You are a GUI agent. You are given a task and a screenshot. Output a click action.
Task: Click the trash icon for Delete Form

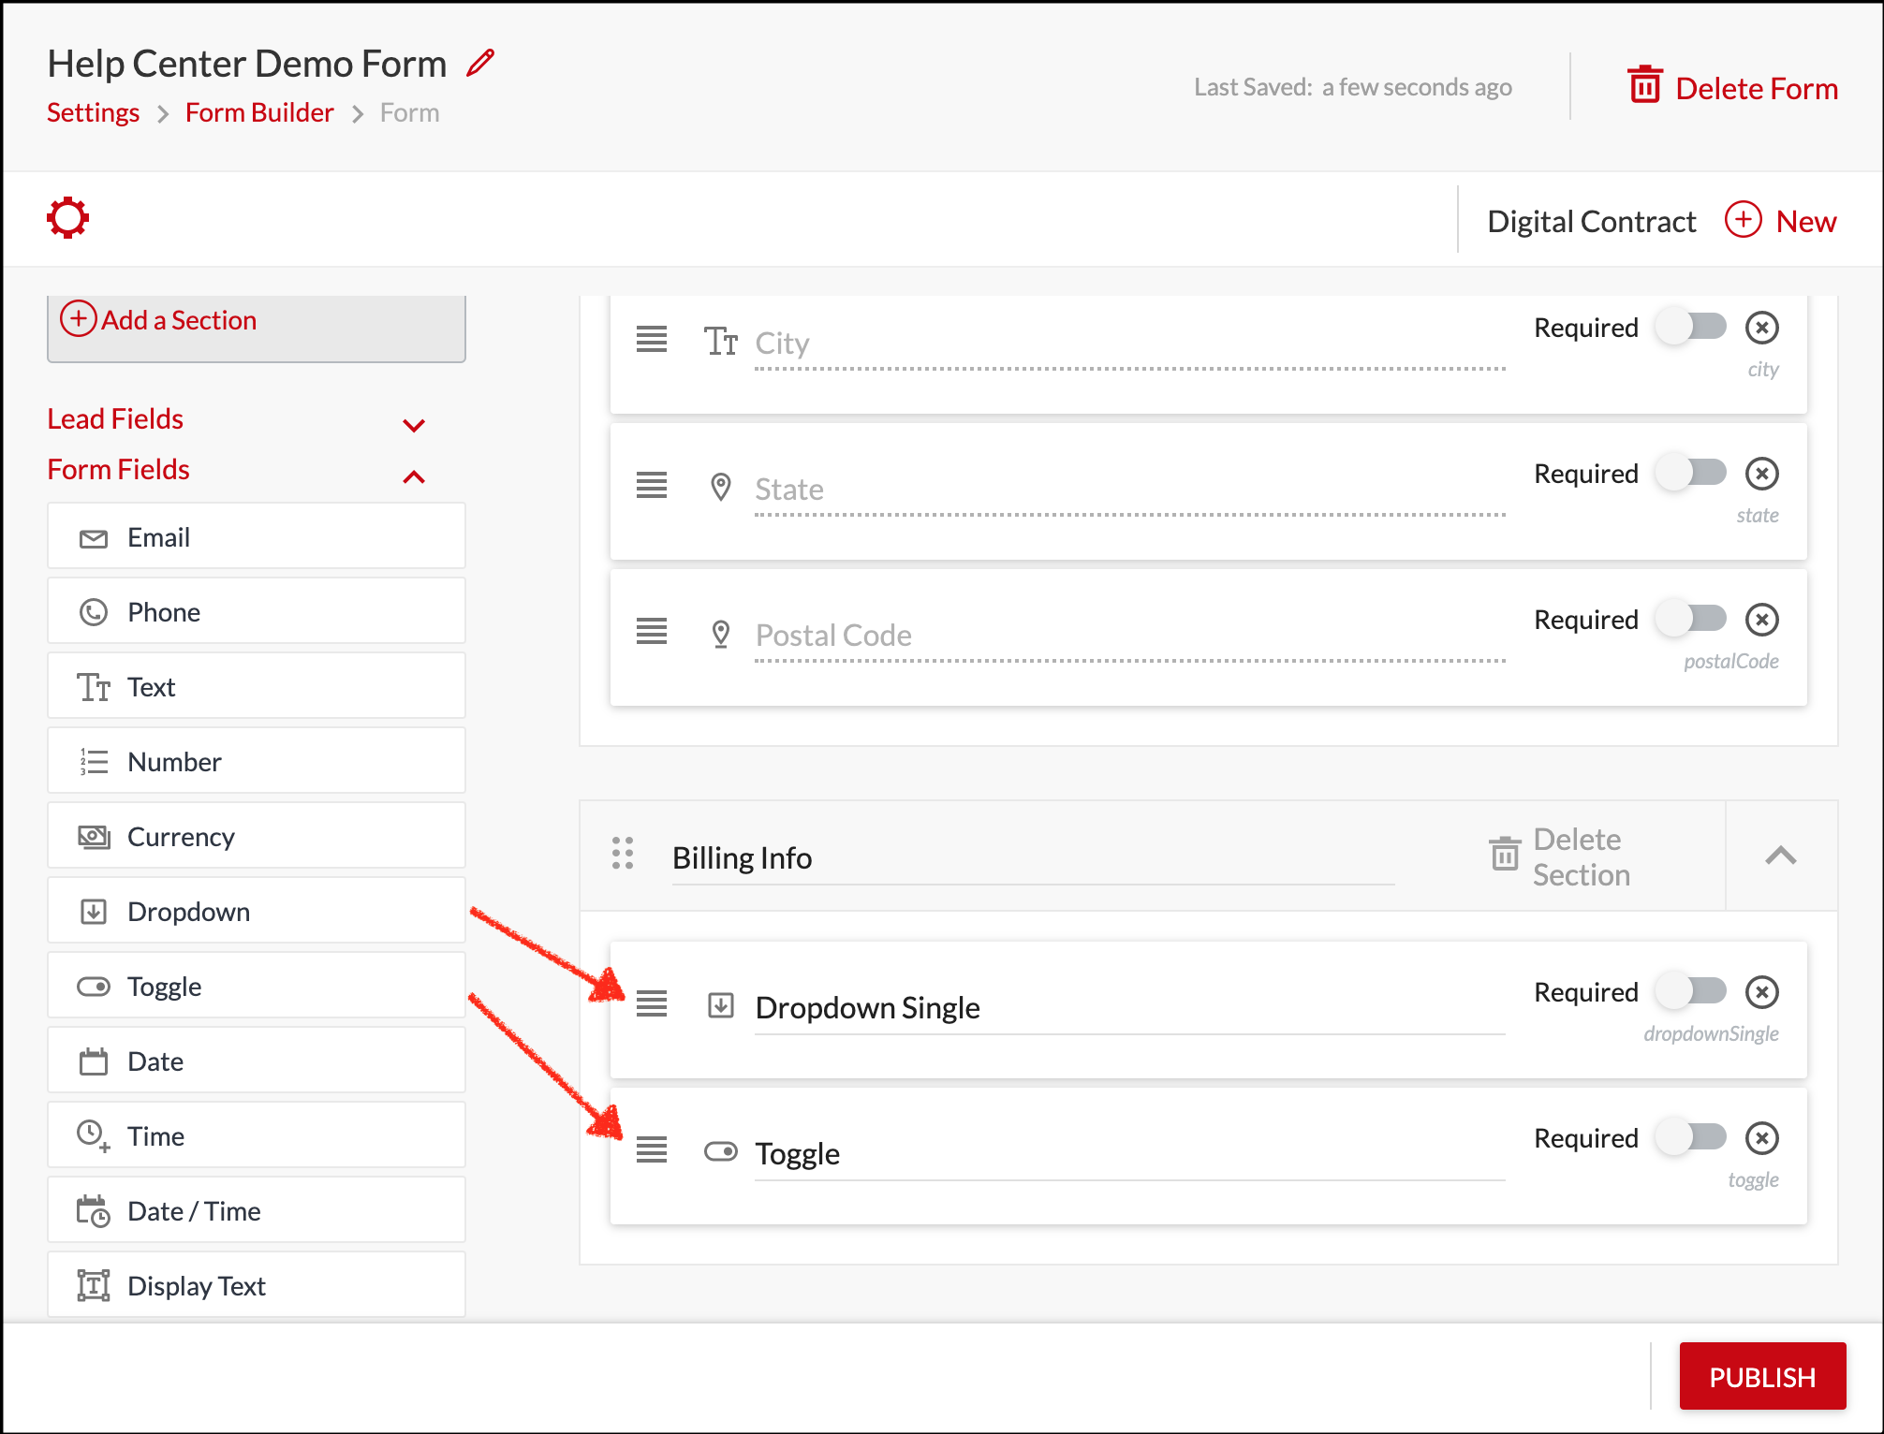(1644, 85)
